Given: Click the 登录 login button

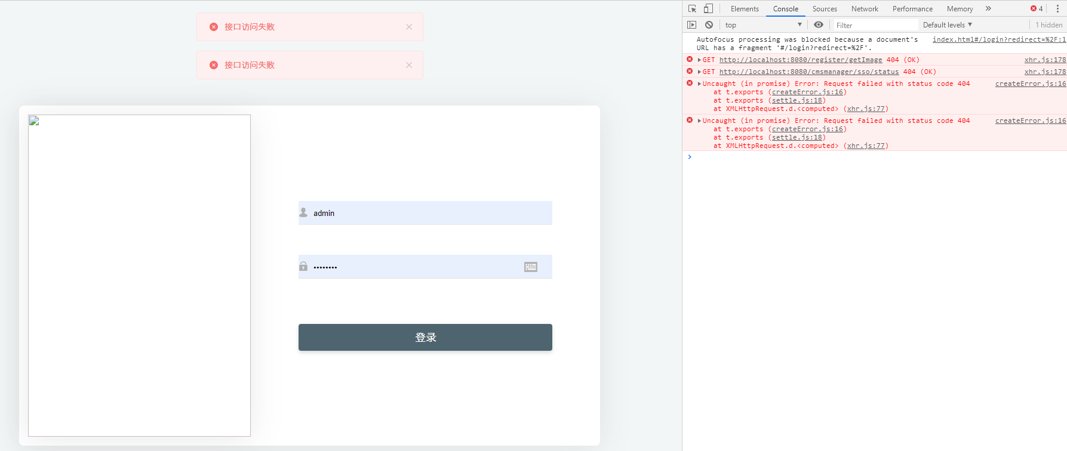Looking at the screenshot, I should click(425, 337).
